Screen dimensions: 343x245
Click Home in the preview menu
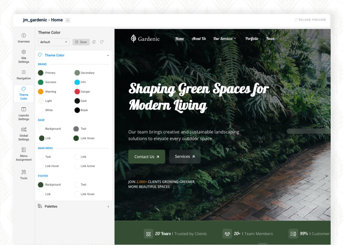180,39
